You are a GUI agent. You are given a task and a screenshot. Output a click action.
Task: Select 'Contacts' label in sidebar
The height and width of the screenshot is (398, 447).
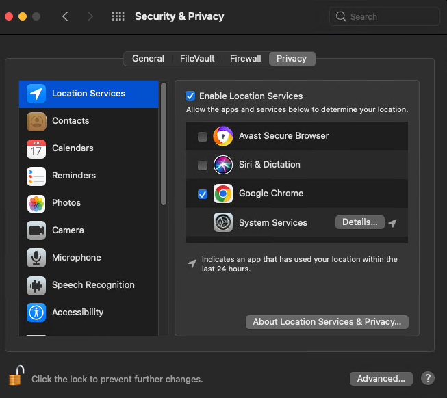coord(71,121)
